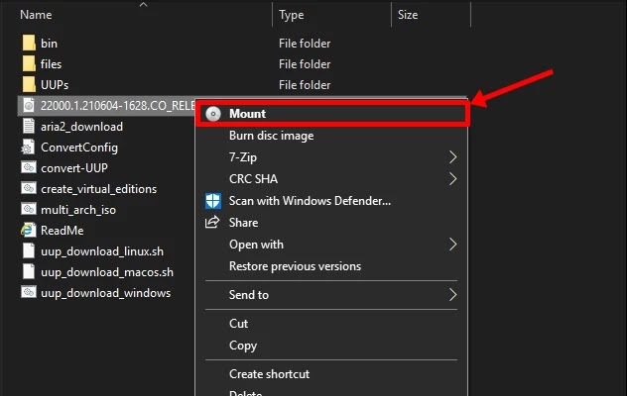This screenshot has width=627, height=396.
Task: Click the ISO disc image file icon
Action: [29, 105]
